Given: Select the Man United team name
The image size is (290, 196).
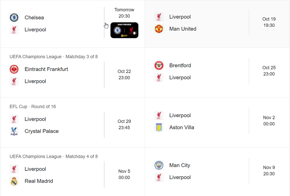Looking at the screenshot, I should click(x=183, y=29).
